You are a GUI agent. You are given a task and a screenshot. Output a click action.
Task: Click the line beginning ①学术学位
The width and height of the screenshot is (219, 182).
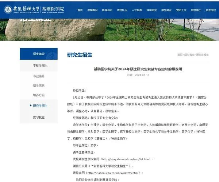coord(141,125)
